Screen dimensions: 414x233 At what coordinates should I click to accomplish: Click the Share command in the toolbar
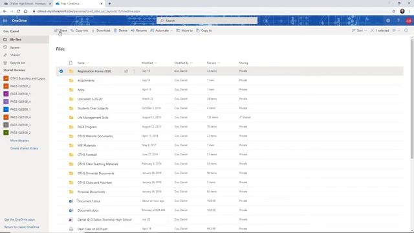click(60, 30)
